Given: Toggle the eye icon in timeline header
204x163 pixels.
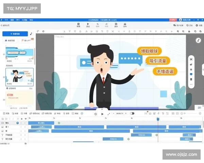Looking at the screenshot, I should tap(26, 119).
